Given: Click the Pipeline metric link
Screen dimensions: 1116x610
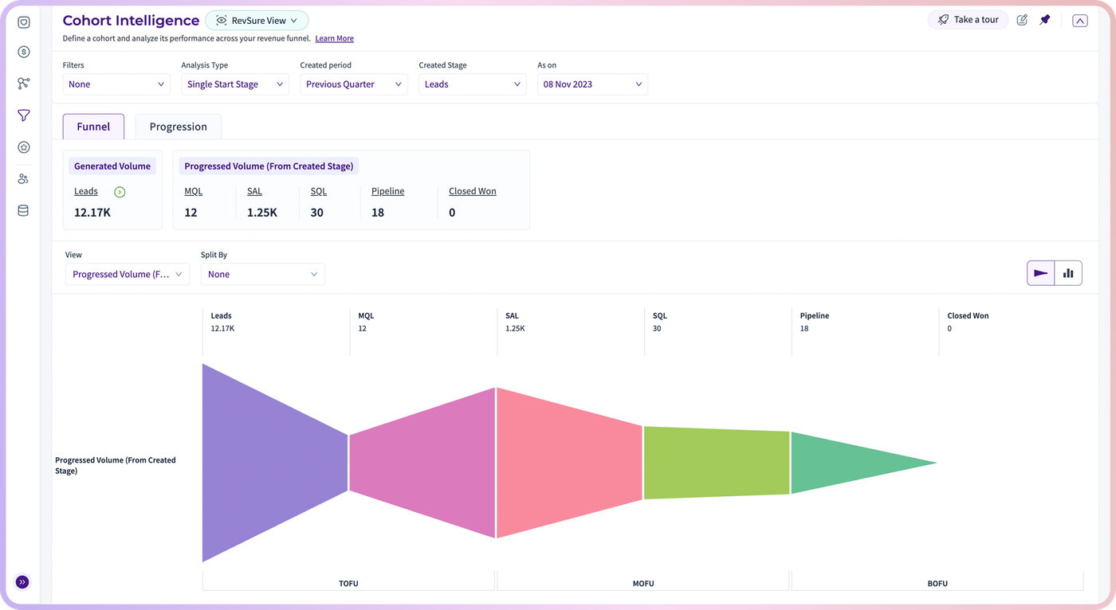Looking at the screenshot, I should click(x=387, y=191).
